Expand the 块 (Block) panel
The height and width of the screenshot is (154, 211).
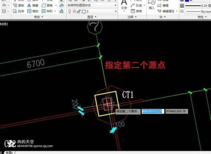coord(162,17)
